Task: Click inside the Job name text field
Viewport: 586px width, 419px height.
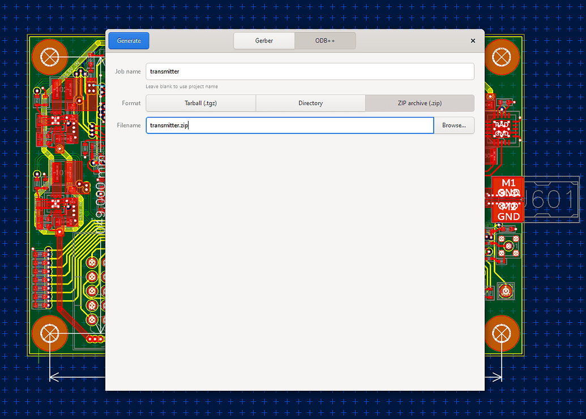Action: point(310,71)
